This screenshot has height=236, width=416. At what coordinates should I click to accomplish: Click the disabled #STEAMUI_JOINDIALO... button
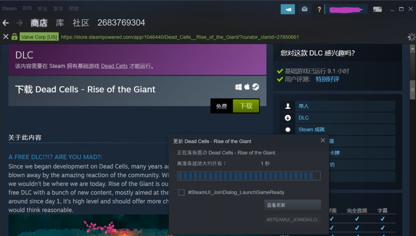[292, 219]
